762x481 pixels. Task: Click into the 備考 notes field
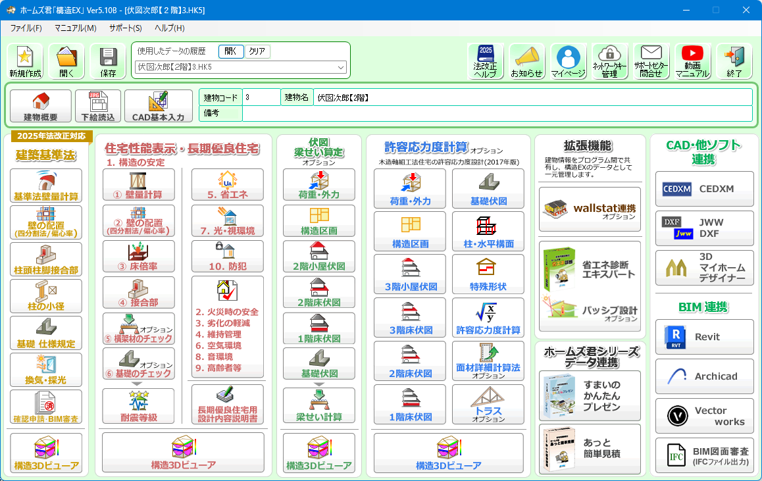pyautogui.click(x=497, y=114)
